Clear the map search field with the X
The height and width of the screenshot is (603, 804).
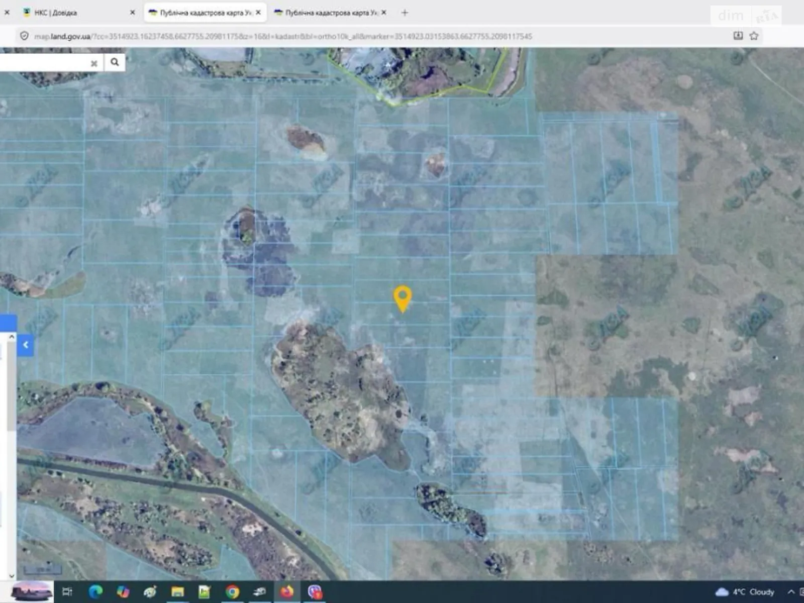(94, 63)
